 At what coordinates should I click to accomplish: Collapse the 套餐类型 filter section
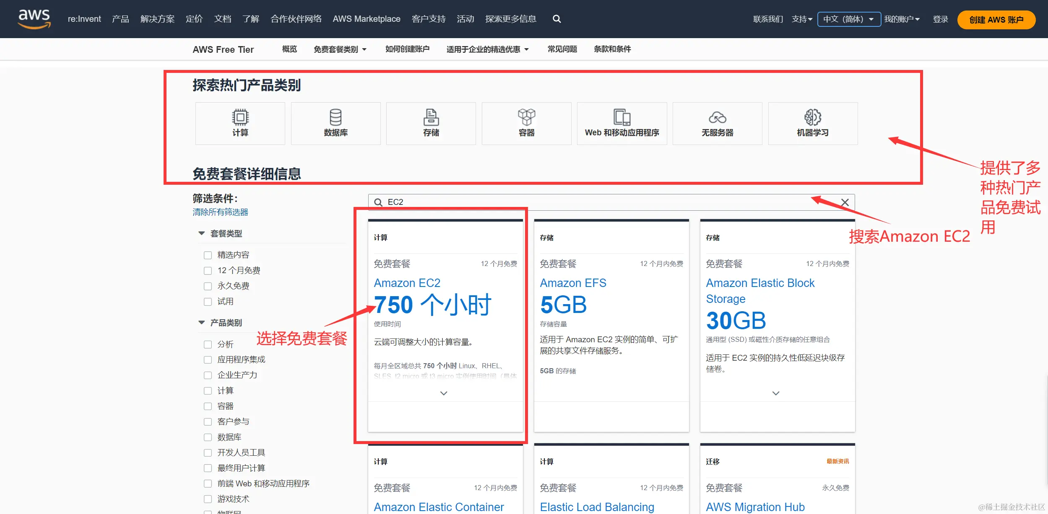202,233
